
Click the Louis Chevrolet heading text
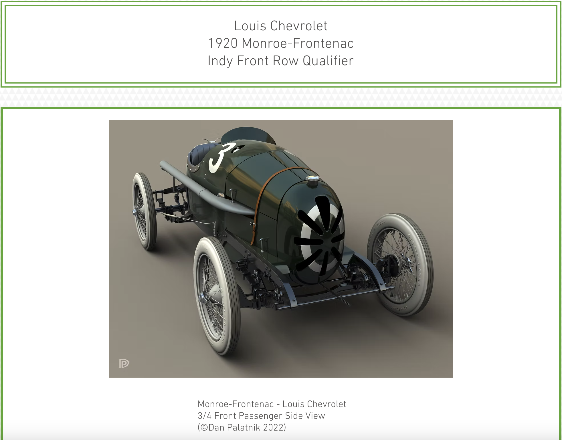[x=280, y=26]
